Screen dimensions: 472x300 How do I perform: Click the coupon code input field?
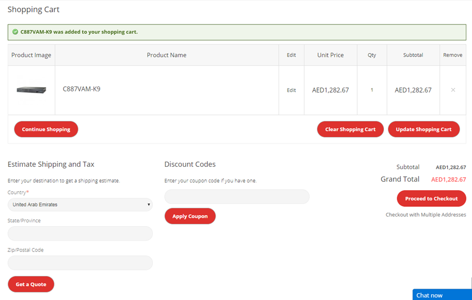tap(237, 197)
